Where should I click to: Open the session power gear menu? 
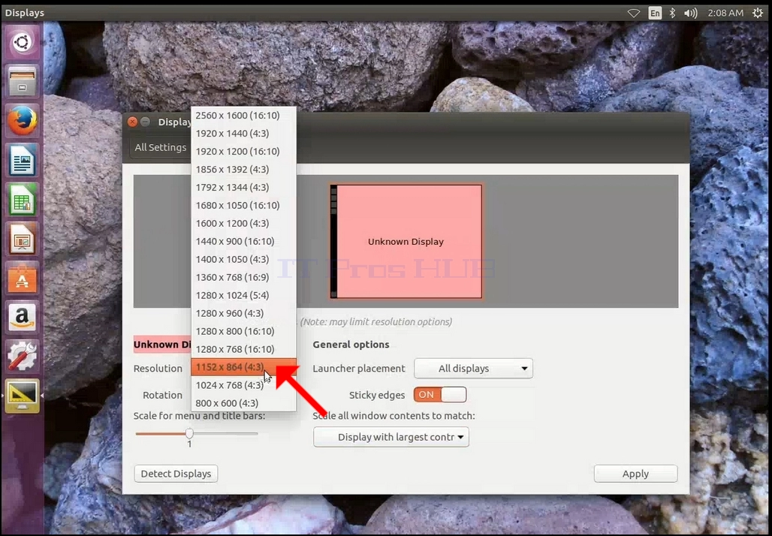[758, 13]
